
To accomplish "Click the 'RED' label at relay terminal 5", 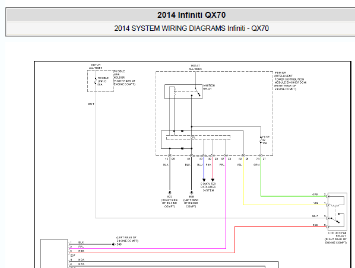I will point(315,225).
